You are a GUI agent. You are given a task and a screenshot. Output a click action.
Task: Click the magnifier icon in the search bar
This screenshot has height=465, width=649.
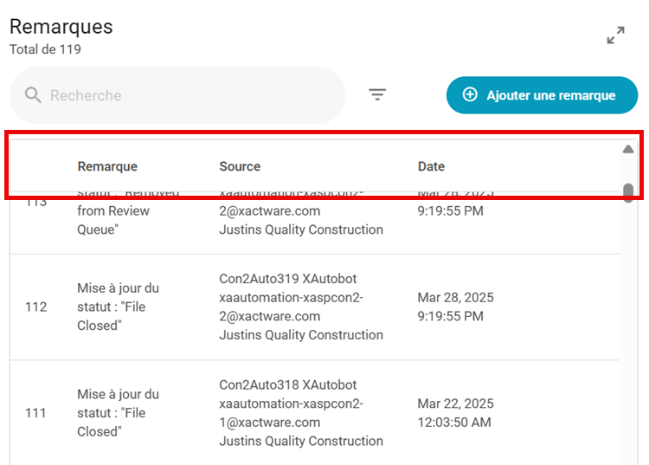tap(33, 95)
